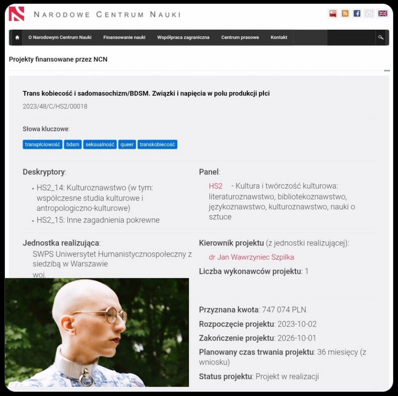The width and height of the screenshot is (398, 396).
Task: Open the search magnifier icon
Action: 381,37
